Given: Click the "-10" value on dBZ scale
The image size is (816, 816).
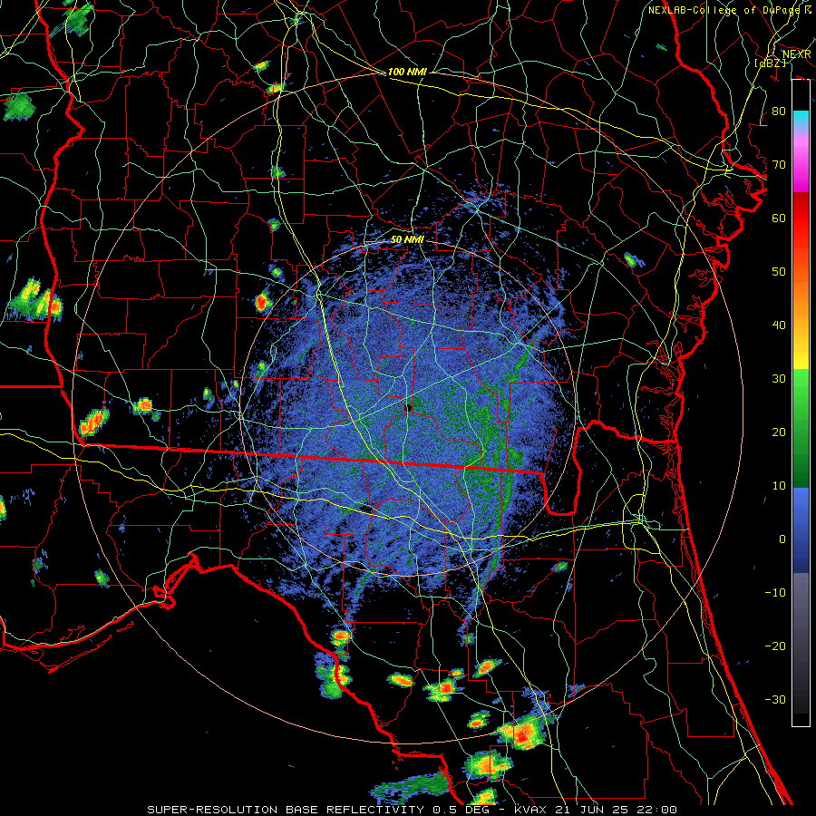Looking at the screenshot, I should [x=775, y=593].
